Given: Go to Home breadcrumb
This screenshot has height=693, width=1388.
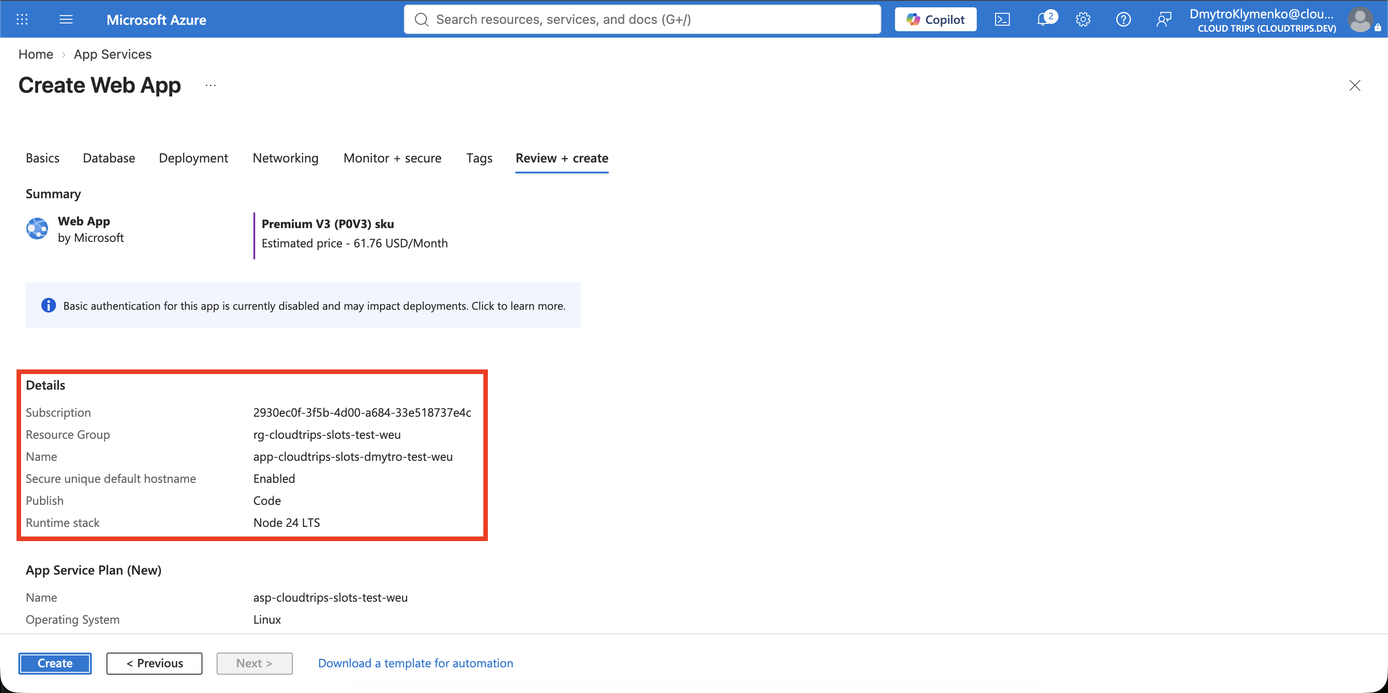Looking at the screenshot, I should (35, 55).
